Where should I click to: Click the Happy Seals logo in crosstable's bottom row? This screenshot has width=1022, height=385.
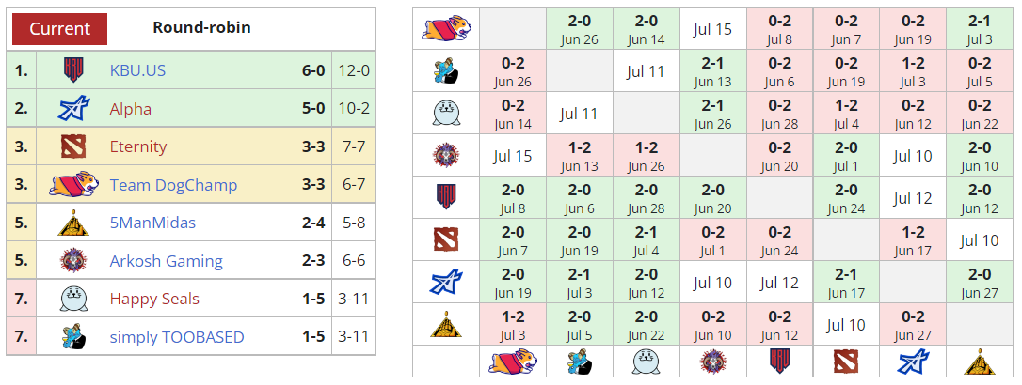(x=646, y=360)
